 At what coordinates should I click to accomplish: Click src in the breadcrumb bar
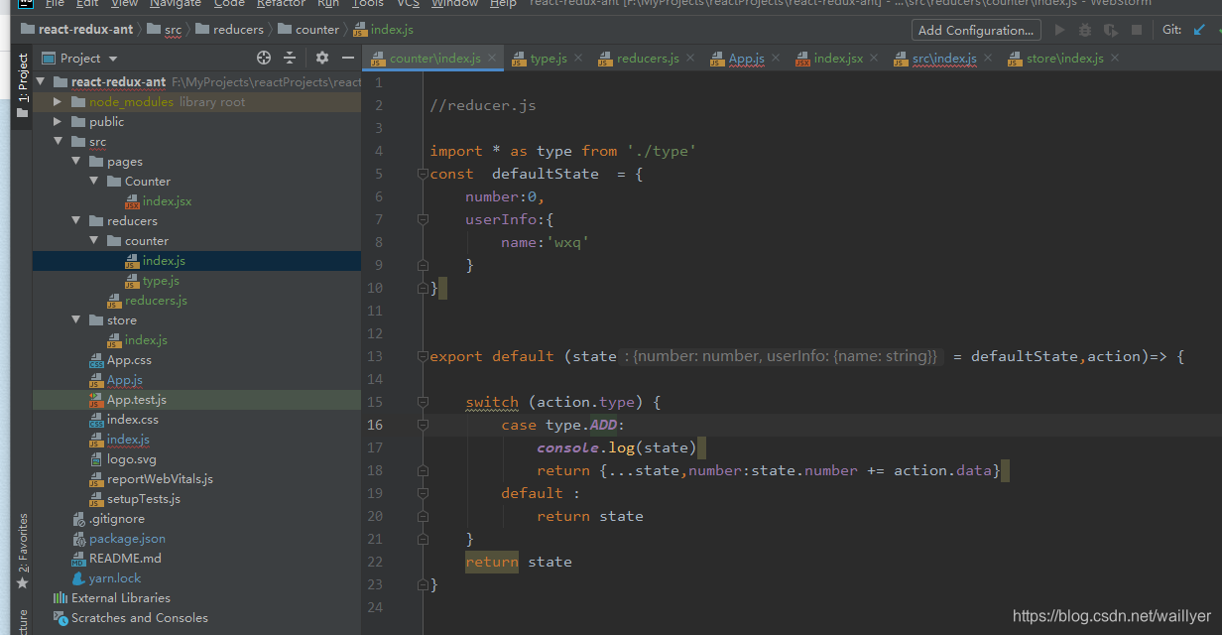point(164,30)
